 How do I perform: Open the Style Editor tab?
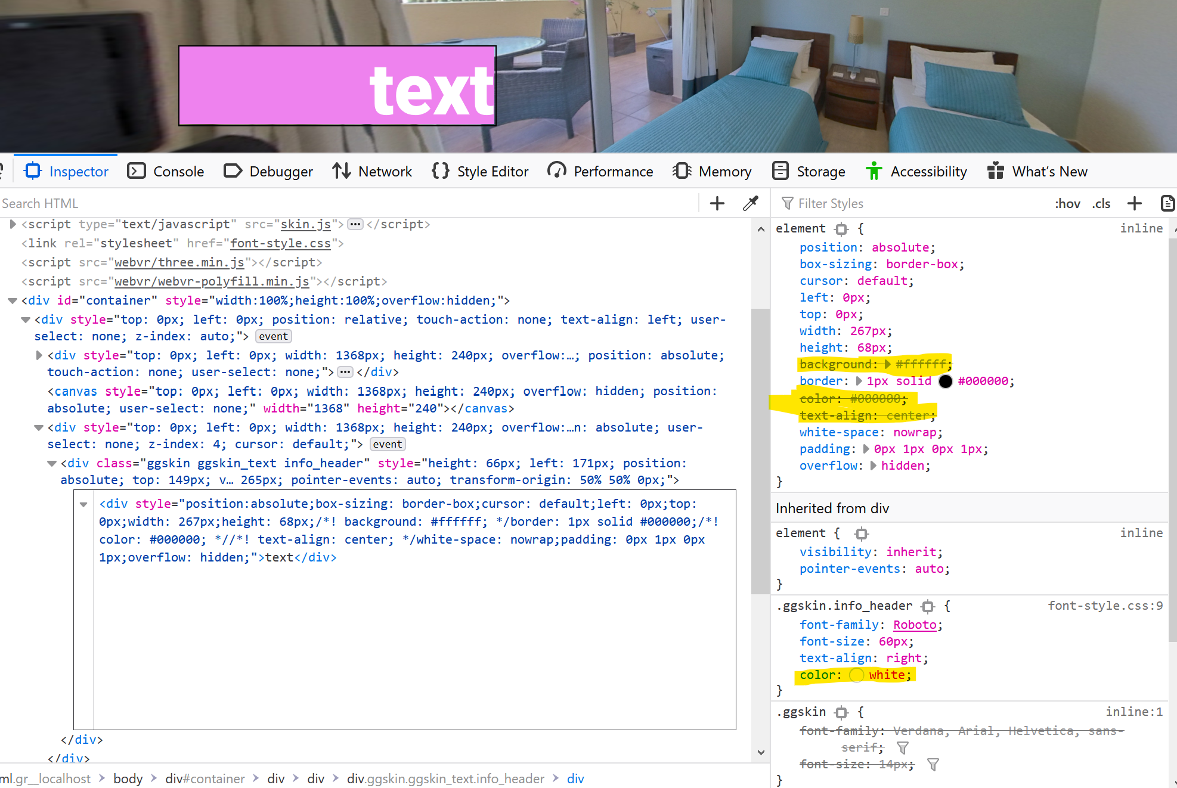pos(480,172)
